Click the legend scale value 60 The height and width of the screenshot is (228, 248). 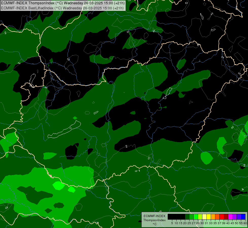click(x=245, y=223)
